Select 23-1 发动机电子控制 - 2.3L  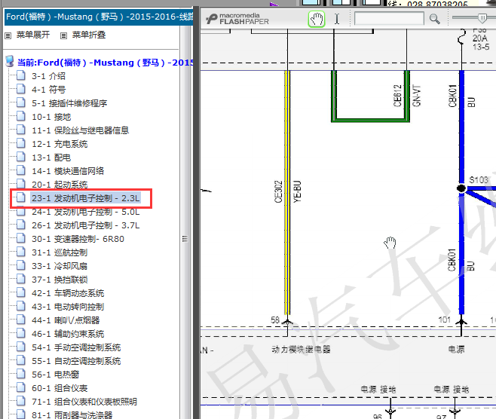[85, 198]
